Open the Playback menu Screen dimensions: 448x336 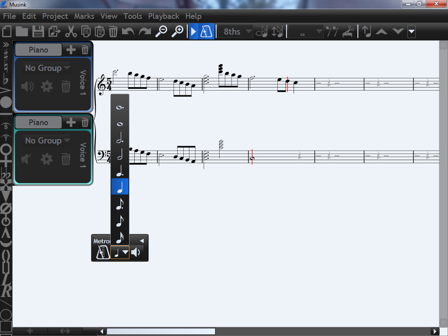(164, 16)
